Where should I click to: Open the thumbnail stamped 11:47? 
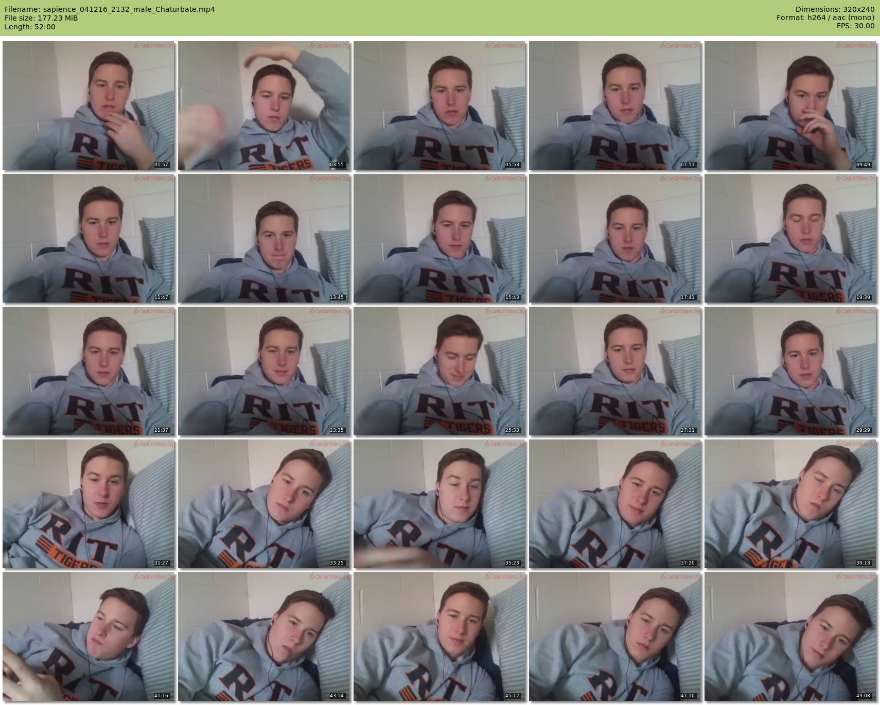point(89,238)
